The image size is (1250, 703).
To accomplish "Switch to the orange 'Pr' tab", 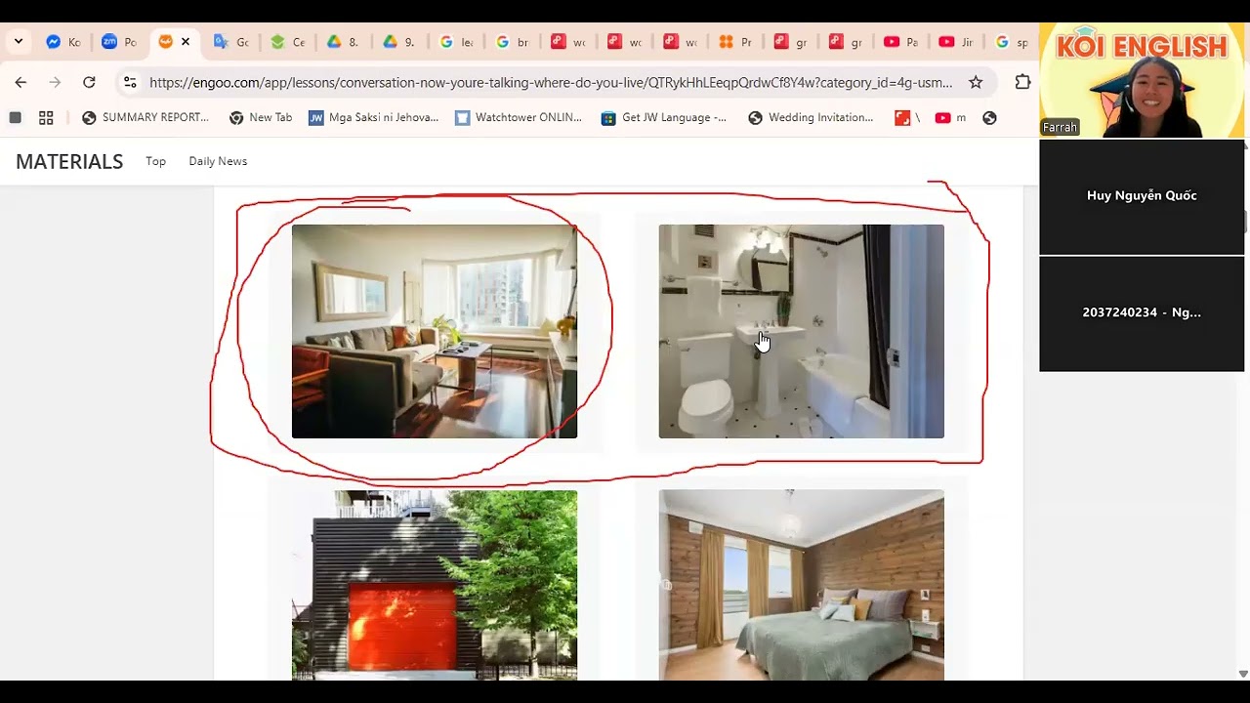I will [x=735, y=42].
